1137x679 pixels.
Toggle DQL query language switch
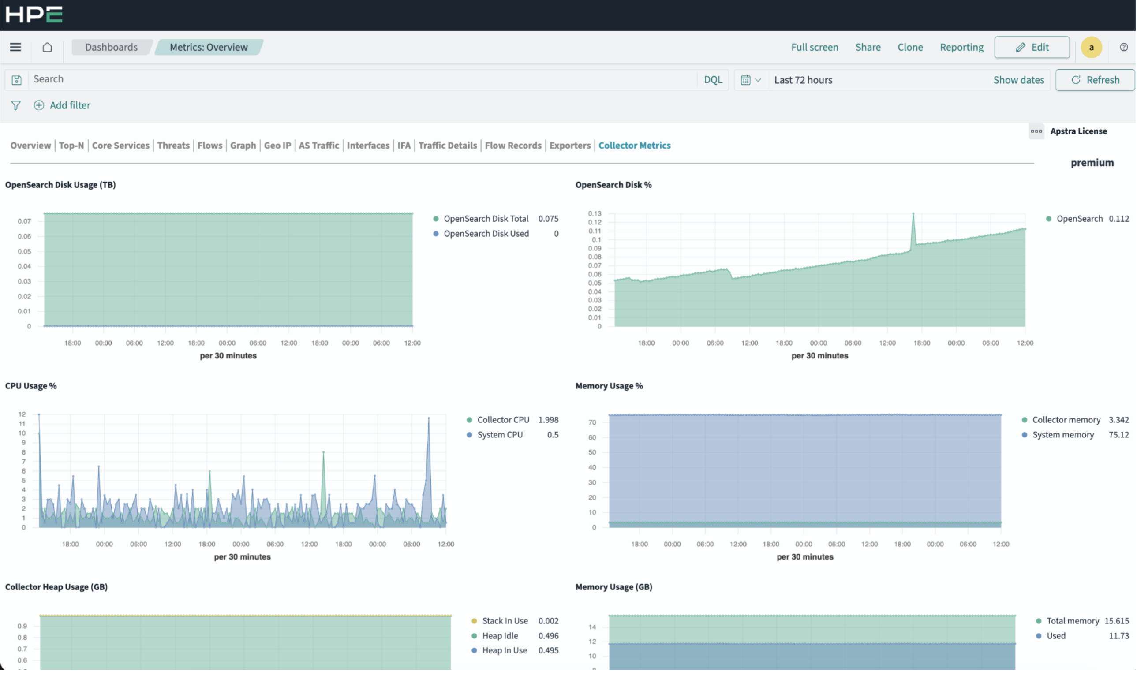tap(713, 80)
